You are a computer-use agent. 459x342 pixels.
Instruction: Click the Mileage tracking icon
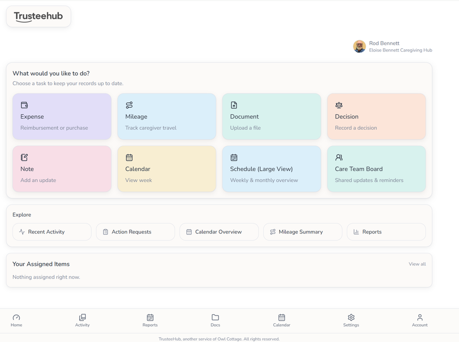(x=129, y=105)
